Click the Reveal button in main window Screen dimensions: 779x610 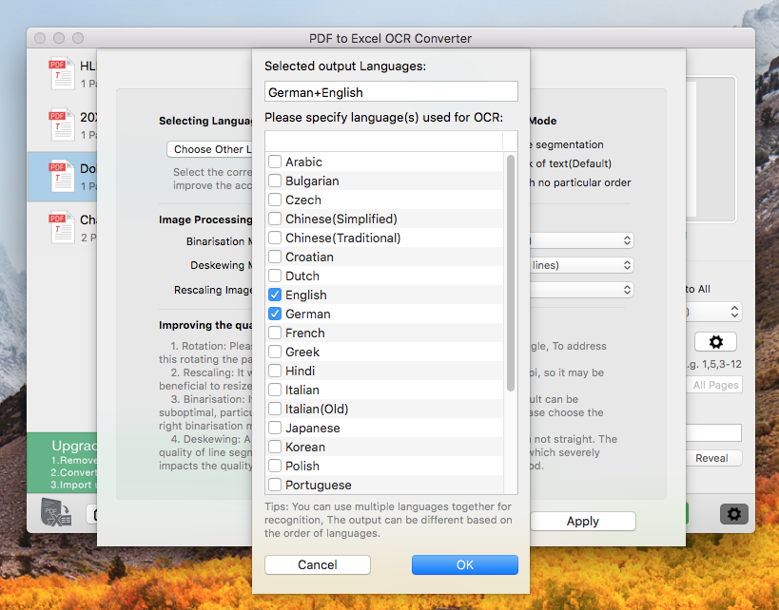coord(711,458)
